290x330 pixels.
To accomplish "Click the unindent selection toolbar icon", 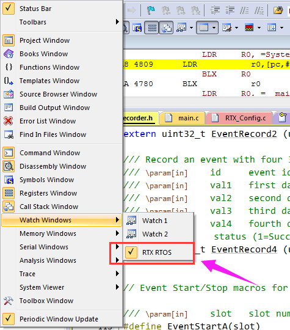I will pyautogui.click(x=230, y=10).
